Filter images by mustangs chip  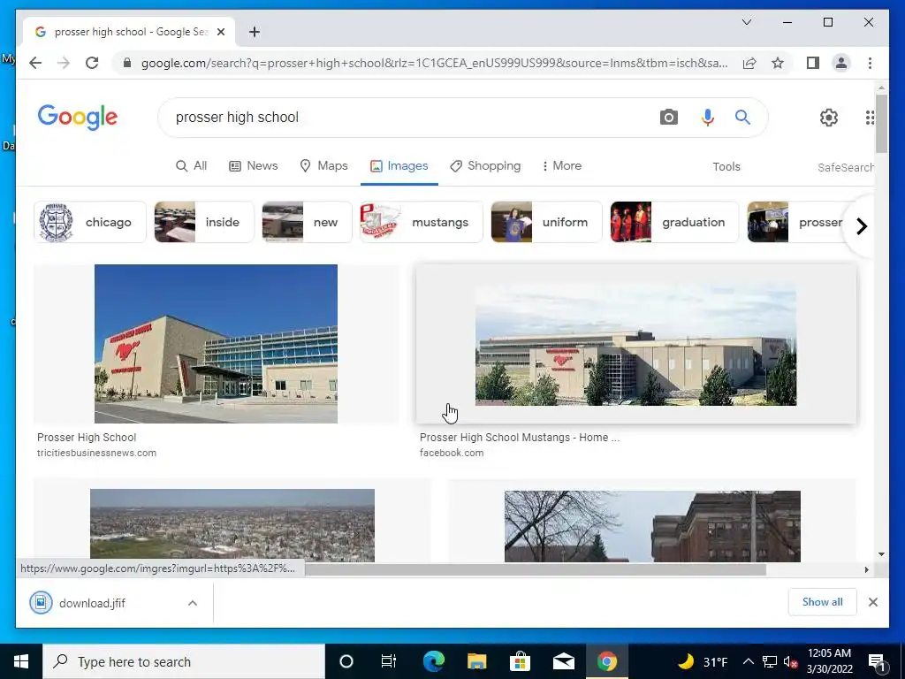(x=422, y=222)
